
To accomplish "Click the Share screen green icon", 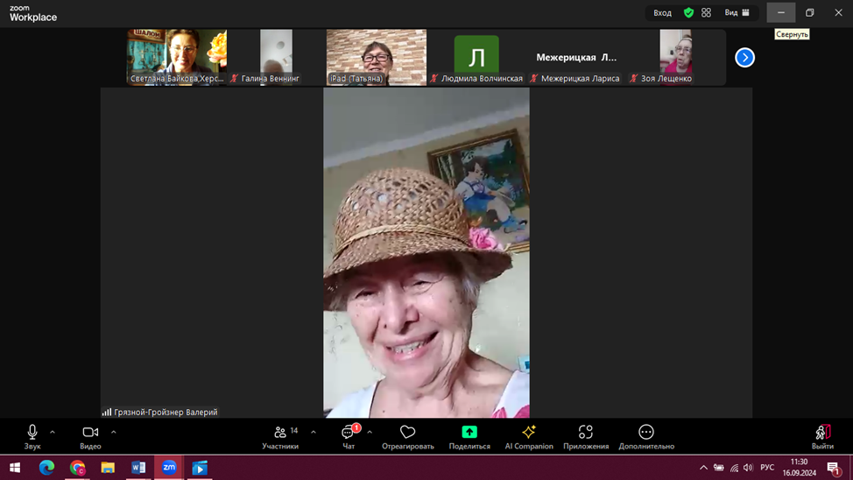I will tap(469, 432).
